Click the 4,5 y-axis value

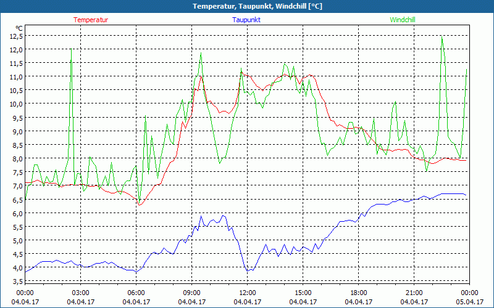18,254
